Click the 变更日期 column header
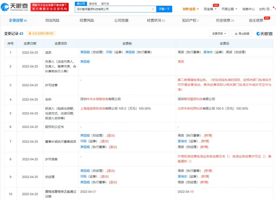Viewport: 276px width, 200px height. tap(30, 43)
